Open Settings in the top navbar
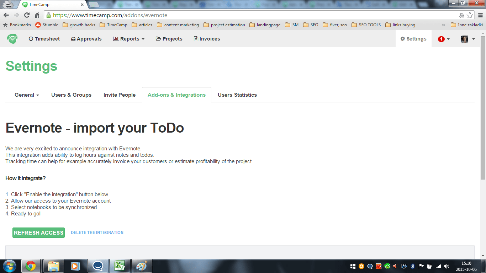Screen dimensions: 486x273 point(413,39)
